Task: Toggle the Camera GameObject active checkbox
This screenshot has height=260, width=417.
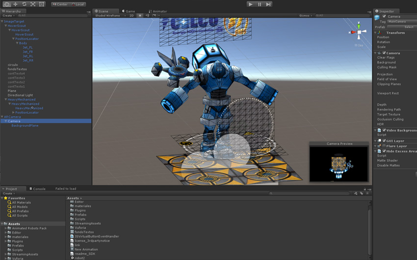Action: [384, 16]
